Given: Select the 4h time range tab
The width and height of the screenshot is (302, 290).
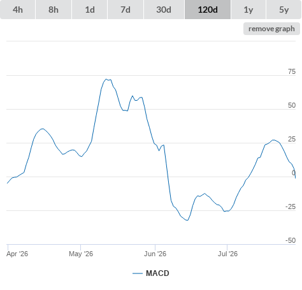Looking at the screenshot, I should pos(18,10).
